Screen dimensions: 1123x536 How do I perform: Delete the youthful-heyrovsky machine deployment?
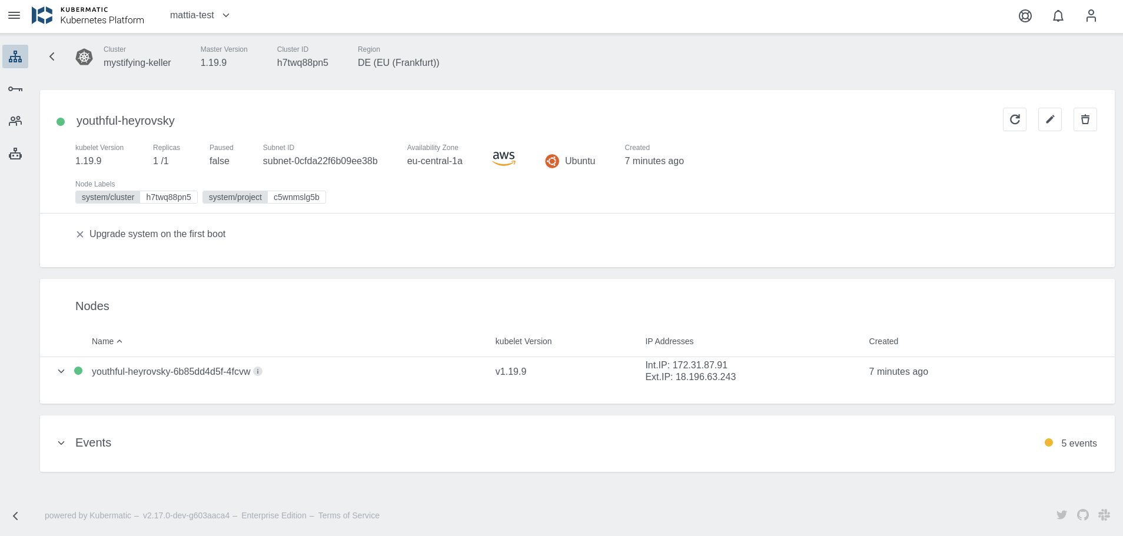tap(1085, 119)
